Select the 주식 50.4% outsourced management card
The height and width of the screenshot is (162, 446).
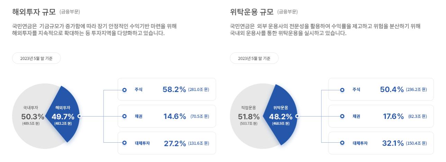pyautogui.click(x=381, y=89)
